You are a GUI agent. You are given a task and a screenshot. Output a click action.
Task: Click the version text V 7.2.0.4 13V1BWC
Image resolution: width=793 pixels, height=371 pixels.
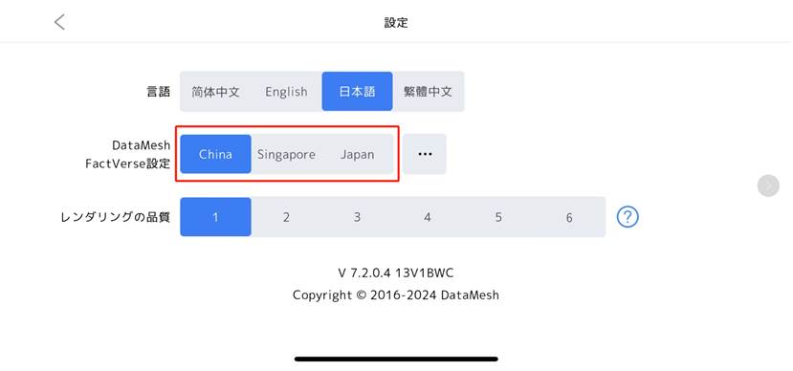(x=395, y=273)
